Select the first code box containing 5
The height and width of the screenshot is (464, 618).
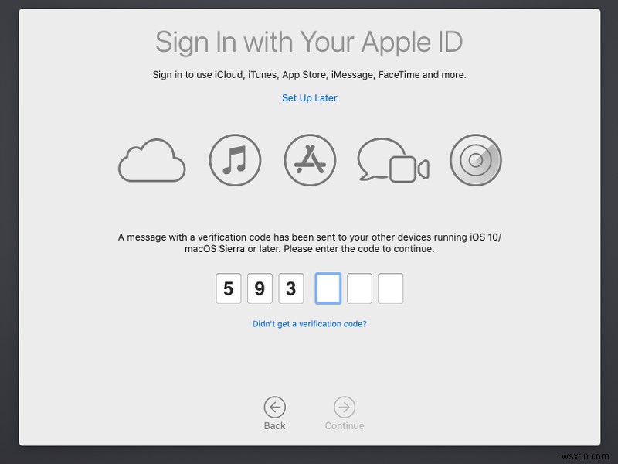pos(229,288)
